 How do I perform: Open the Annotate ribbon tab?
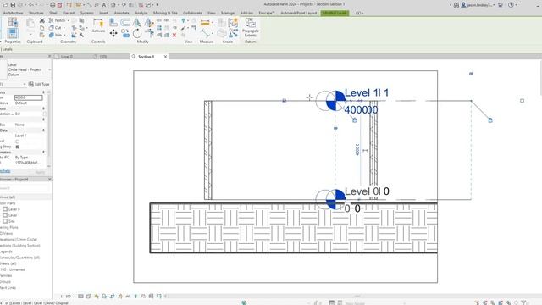(x=122, y=13)
